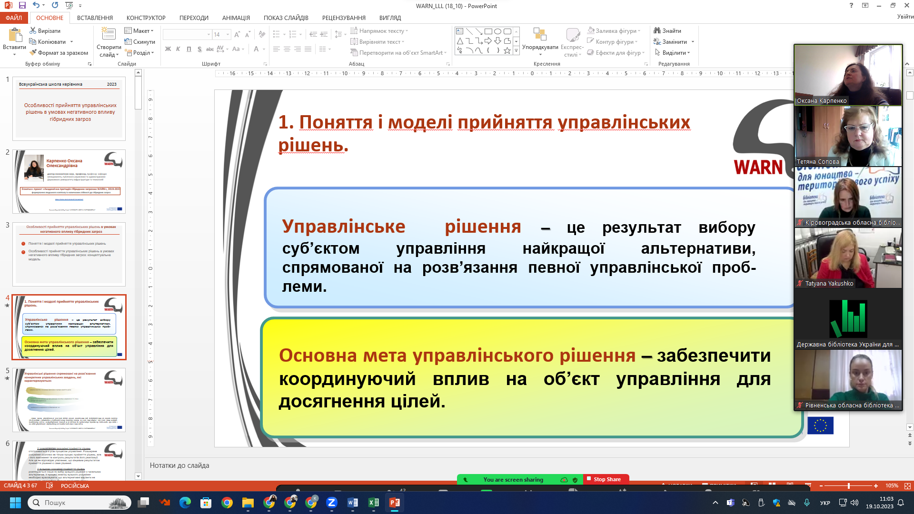This screenshot has width=914, height=514.
Task: Click the Undo arrow in quick access toolbar
Action: pos(36,5)
